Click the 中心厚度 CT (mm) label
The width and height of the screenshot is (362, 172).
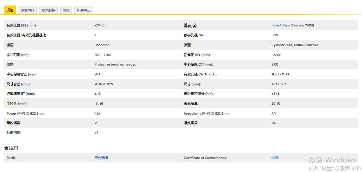[198, 64]
